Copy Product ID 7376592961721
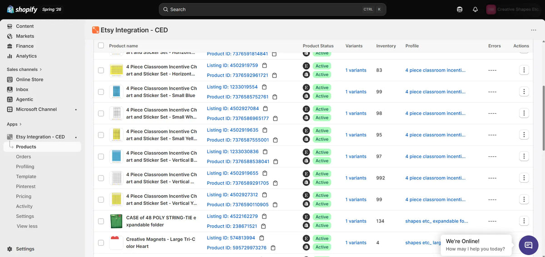 274,75
